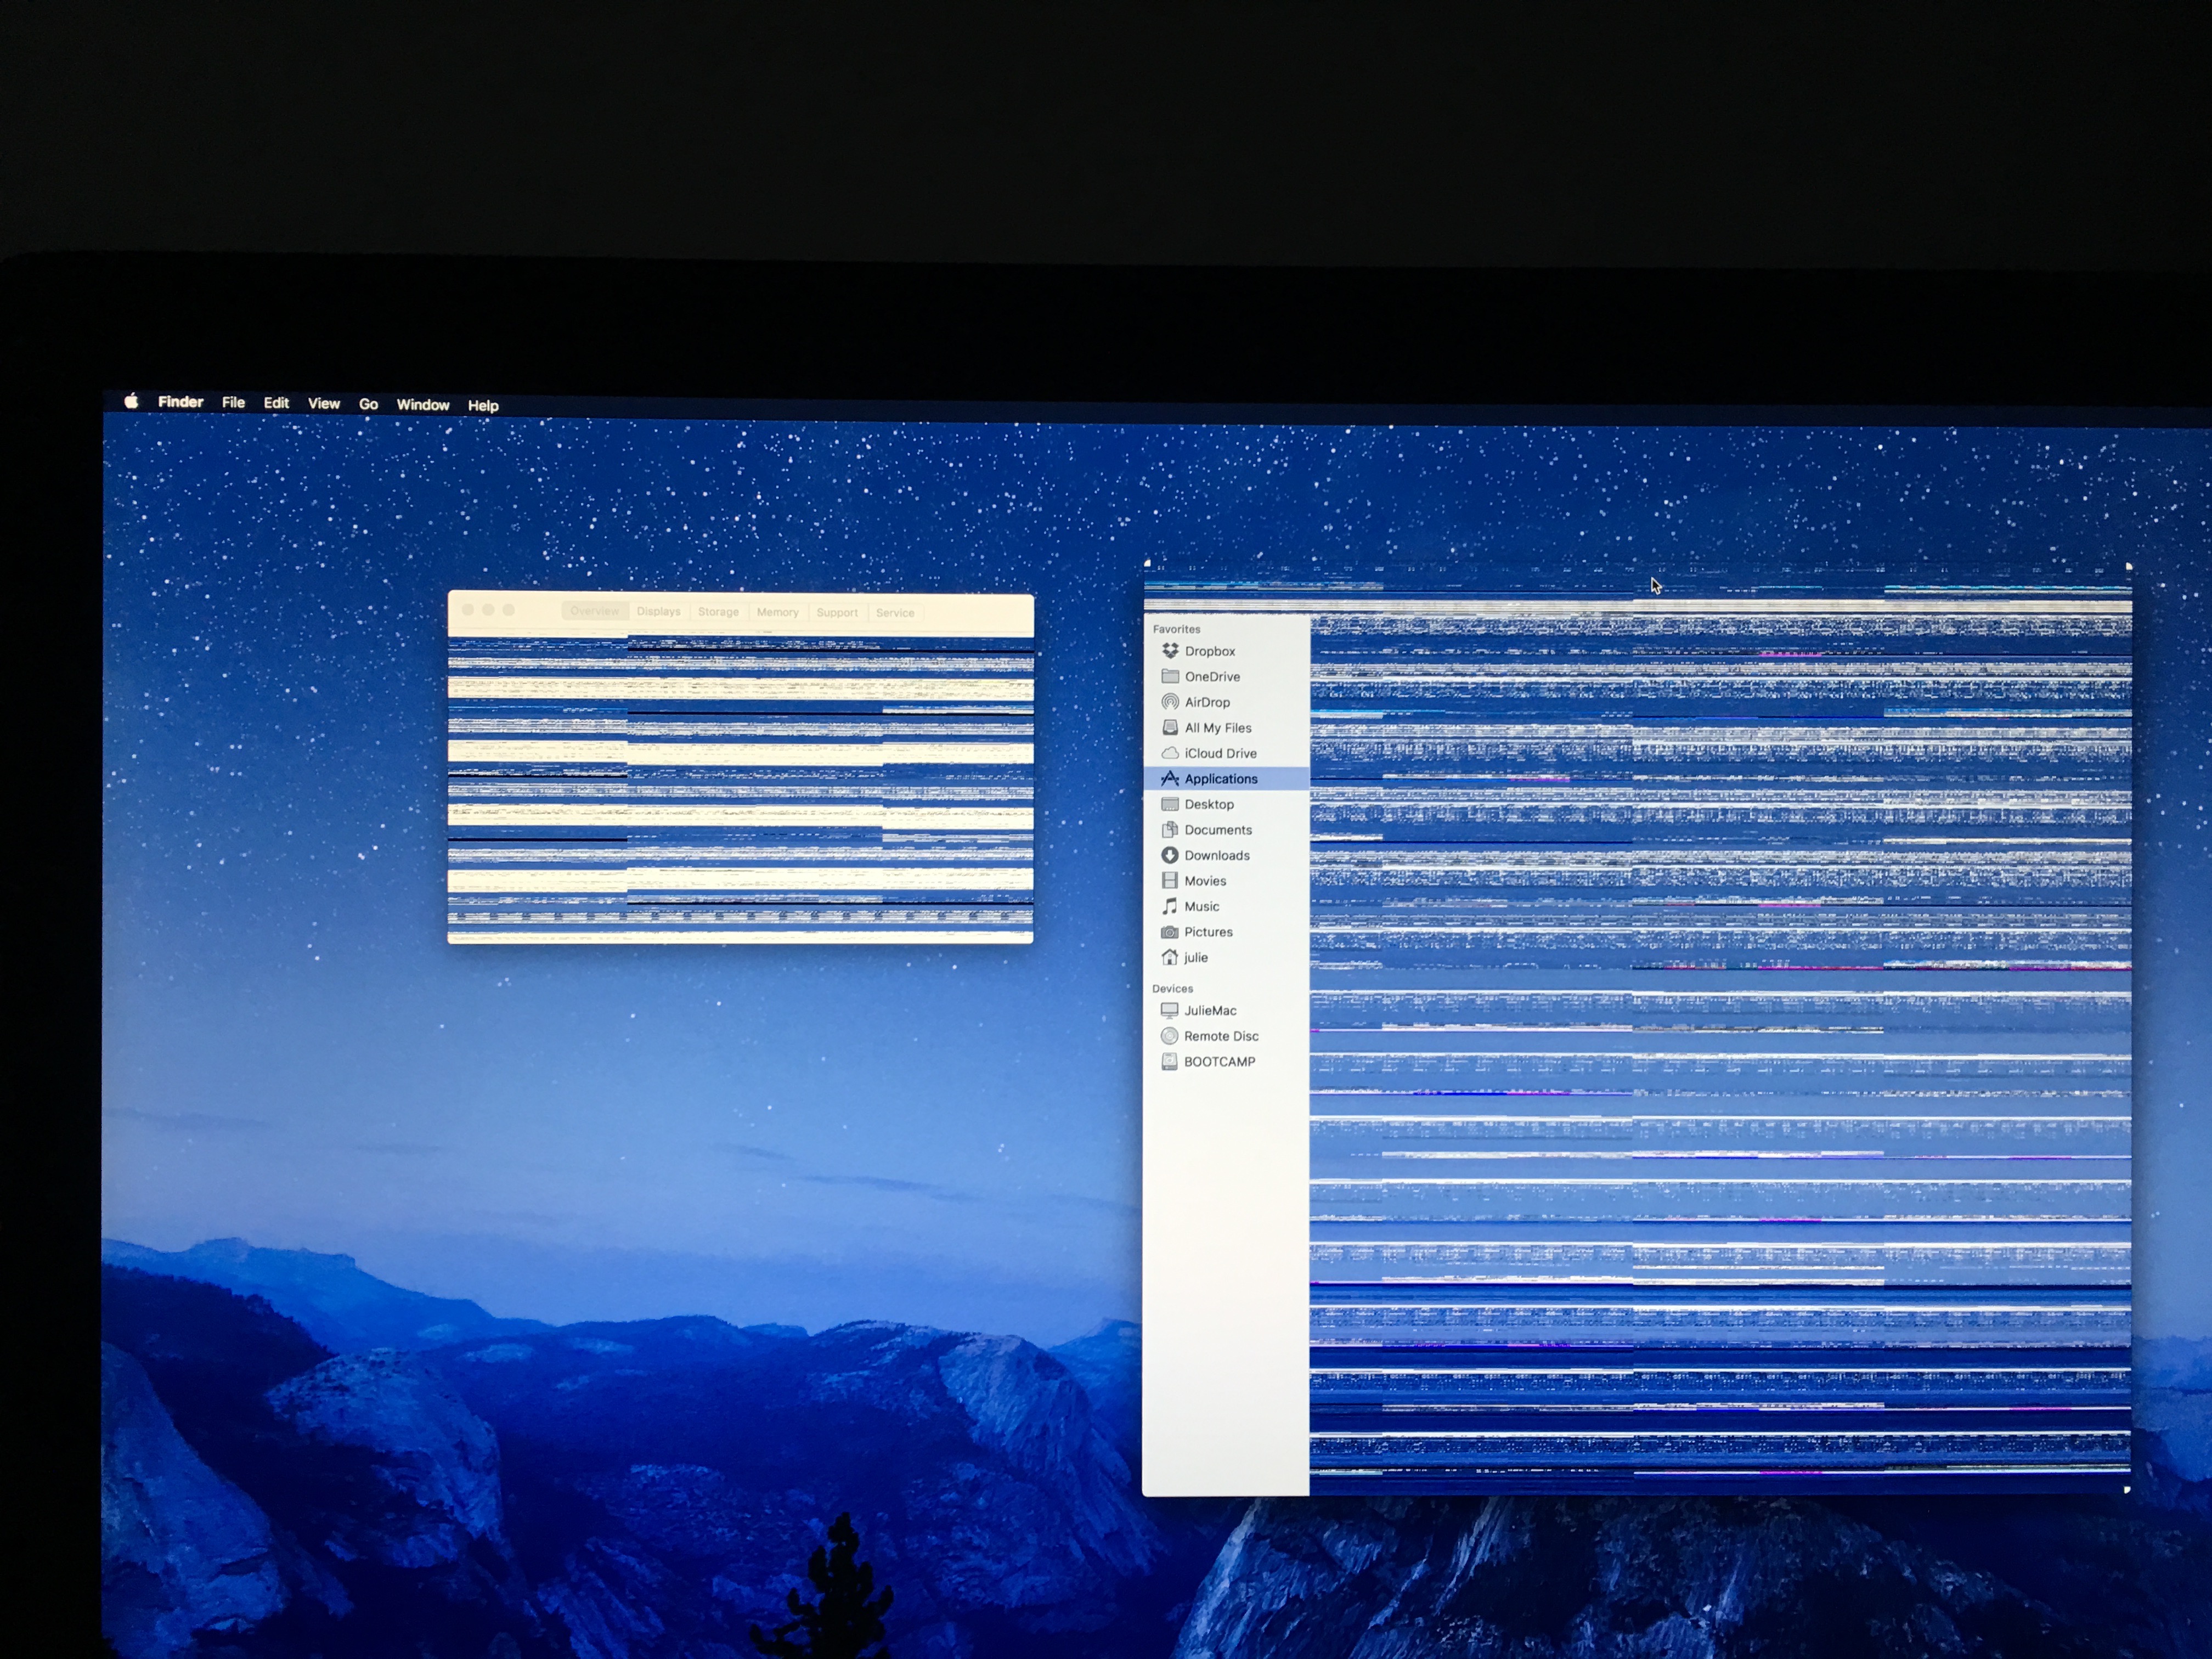Open the Finder menu
This screenshot has width=2212, height=1659.
[180, 402]
